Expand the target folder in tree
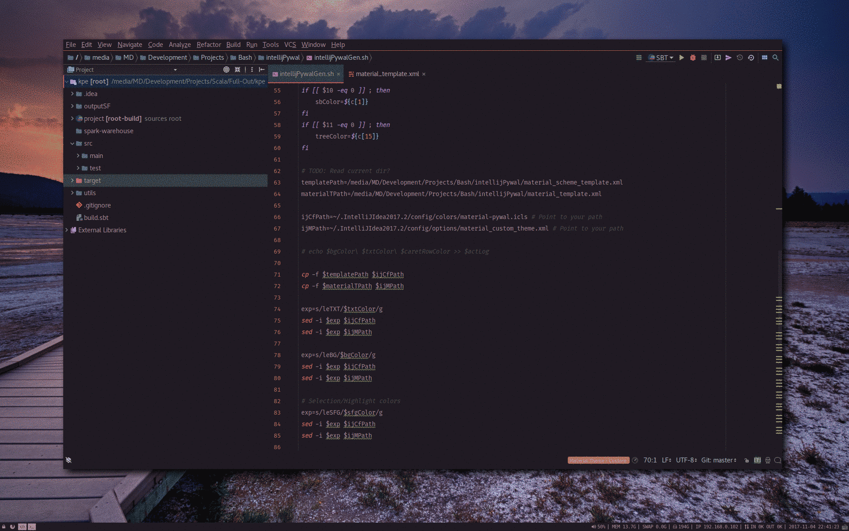 coord(72,181)
